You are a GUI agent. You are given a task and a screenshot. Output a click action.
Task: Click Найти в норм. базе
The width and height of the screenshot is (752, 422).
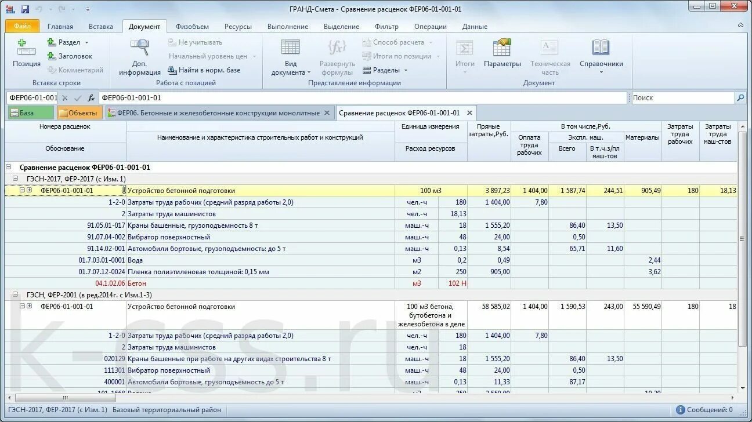[204, 70]
